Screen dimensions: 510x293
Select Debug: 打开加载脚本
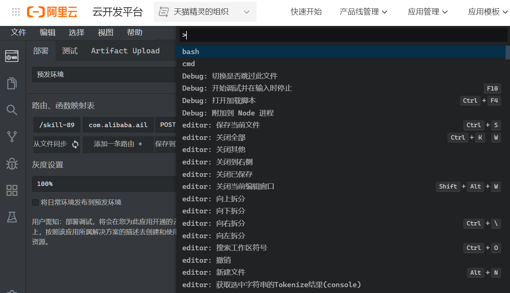[341, 101]
